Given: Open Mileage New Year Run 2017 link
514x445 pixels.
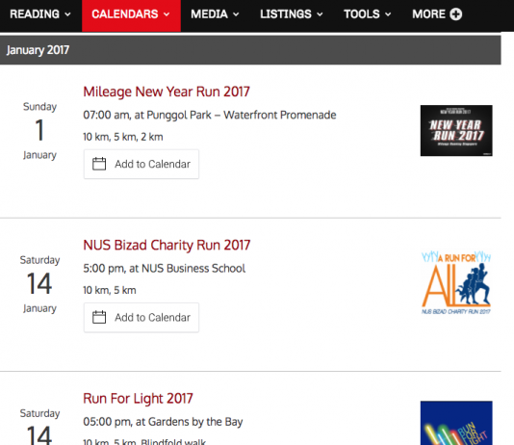Looking at the screenshot, I should tap(167, 92).
